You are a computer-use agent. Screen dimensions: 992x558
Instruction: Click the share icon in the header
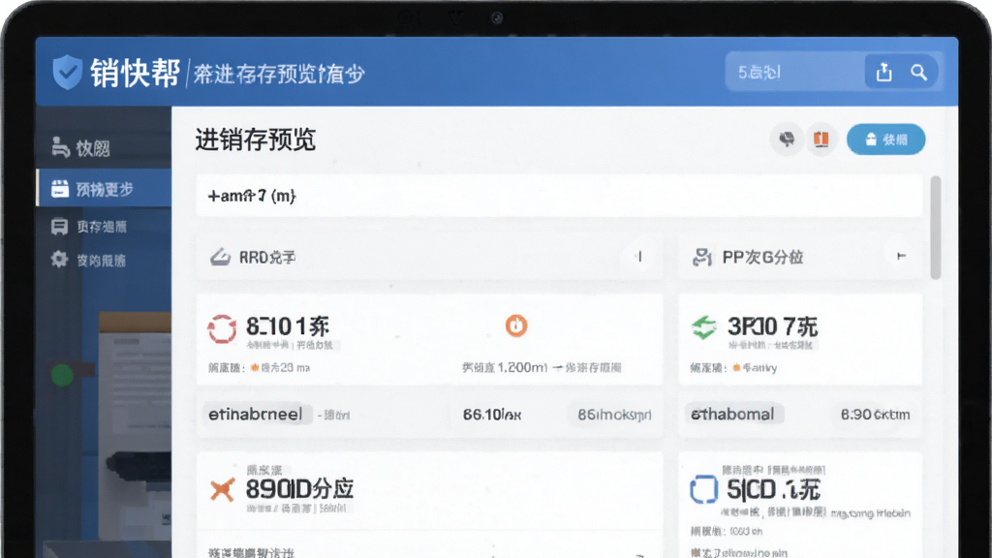(x=883, y=72)
